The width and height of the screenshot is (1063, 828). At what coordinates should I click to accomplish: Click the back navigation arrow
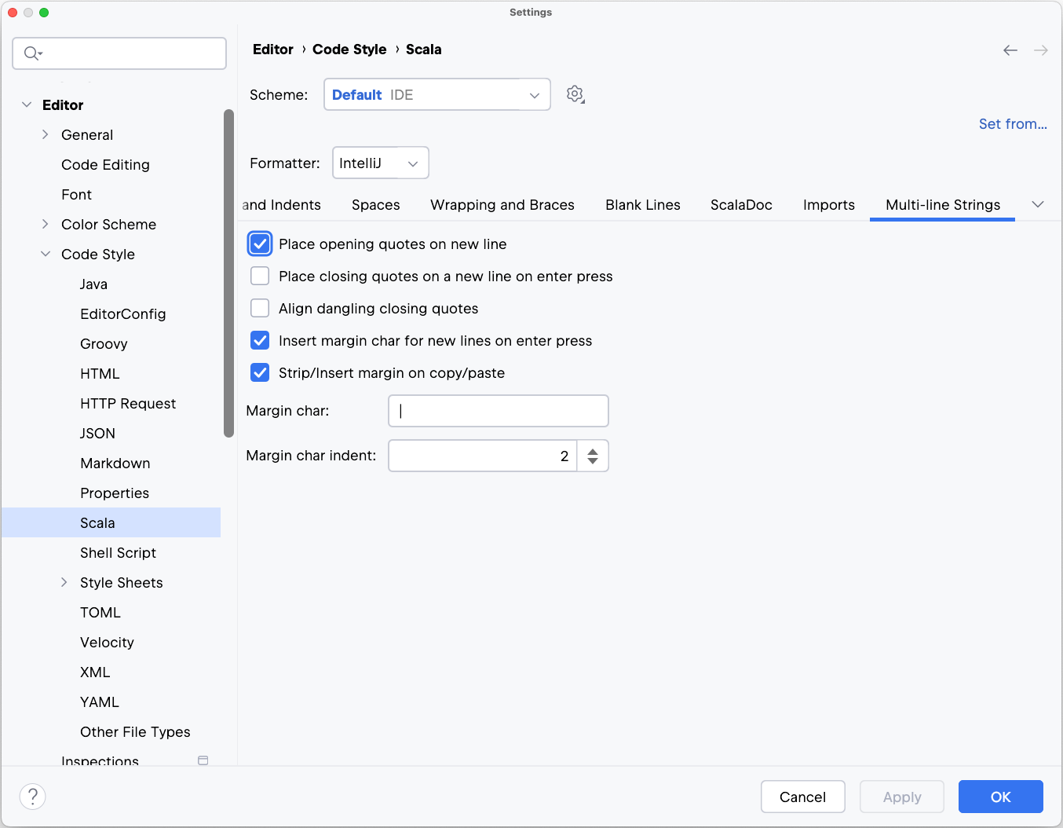click(1010, 49)
